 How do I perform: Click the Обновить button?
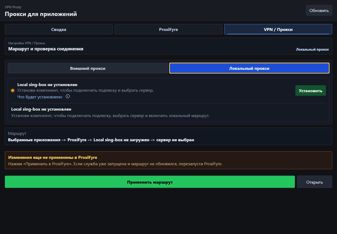319,10
